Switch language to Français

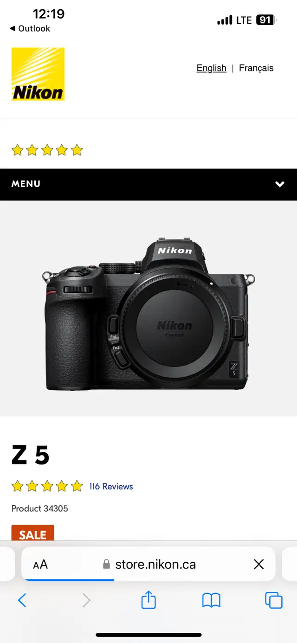tap(256, 68)
